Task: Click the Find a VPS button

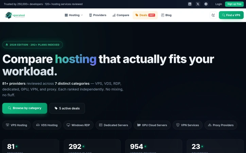Action: click(x=231, y=15)
